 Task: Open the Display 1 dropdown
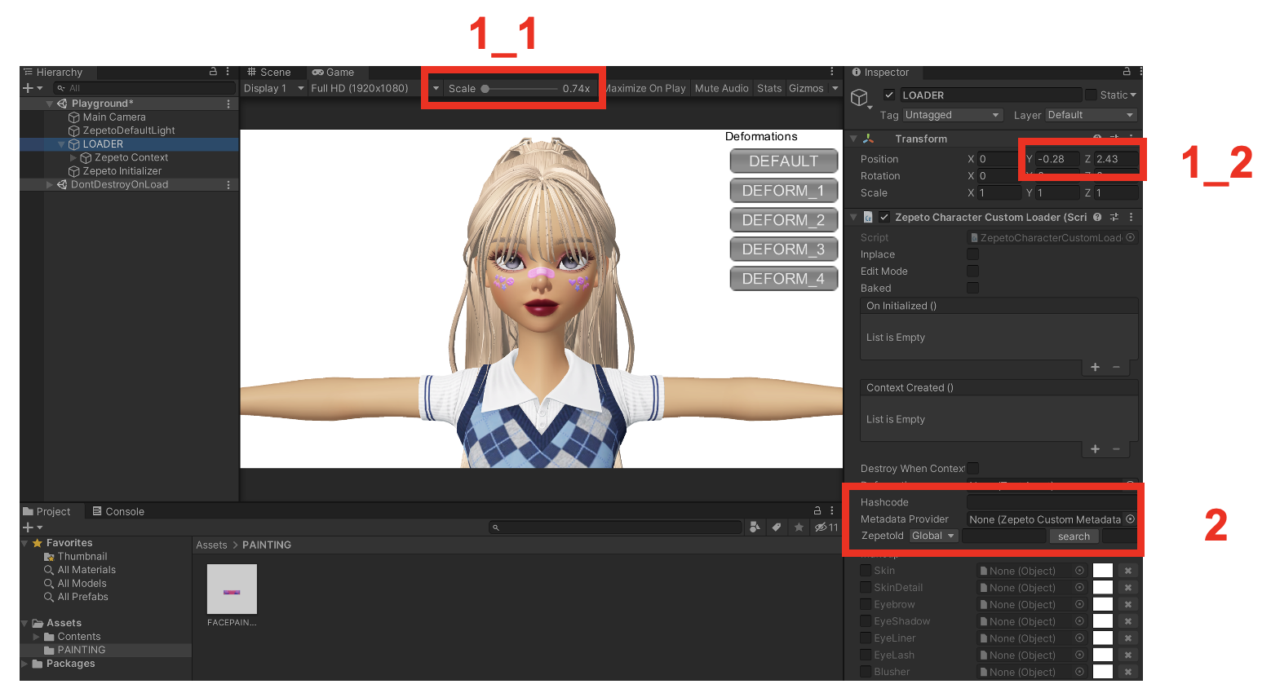click(273, 88)
